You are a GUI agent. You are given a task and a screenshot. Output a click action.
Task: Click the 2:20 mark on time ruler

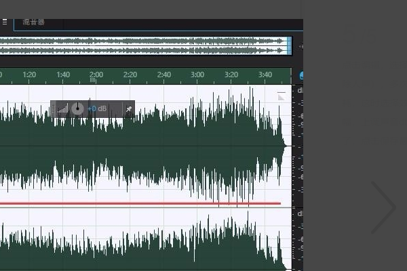(130, 75)
